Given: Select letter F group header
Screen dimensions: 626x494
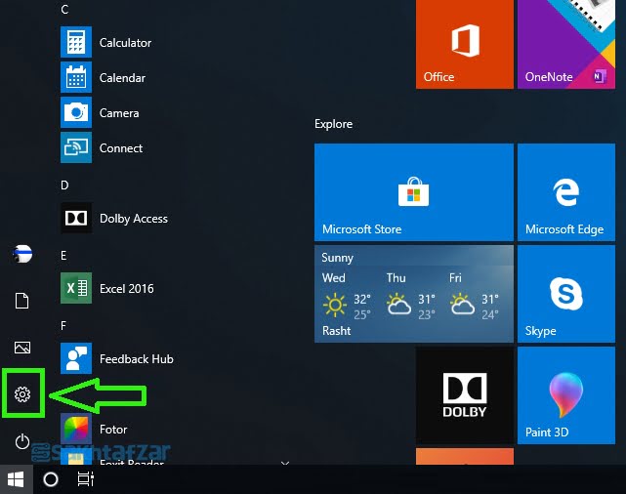Looking at the screenshot, I should 64,325.
